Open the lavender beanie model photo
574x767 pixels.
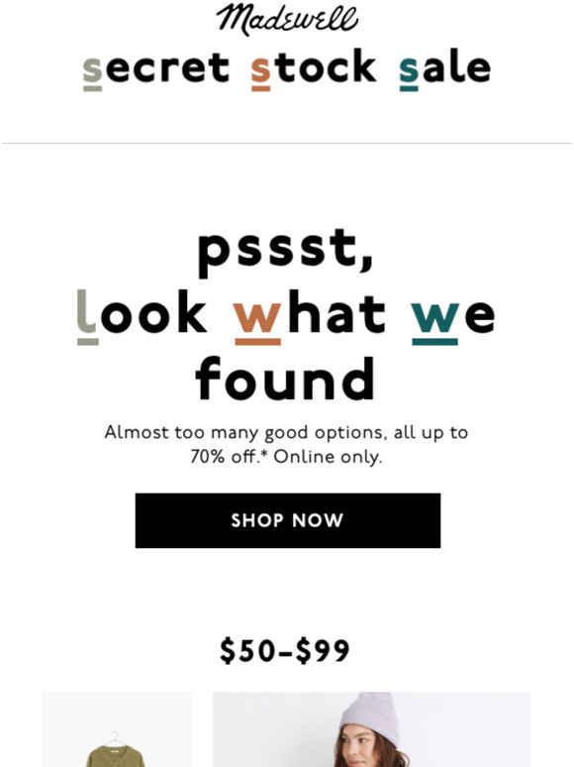point(371,729)
